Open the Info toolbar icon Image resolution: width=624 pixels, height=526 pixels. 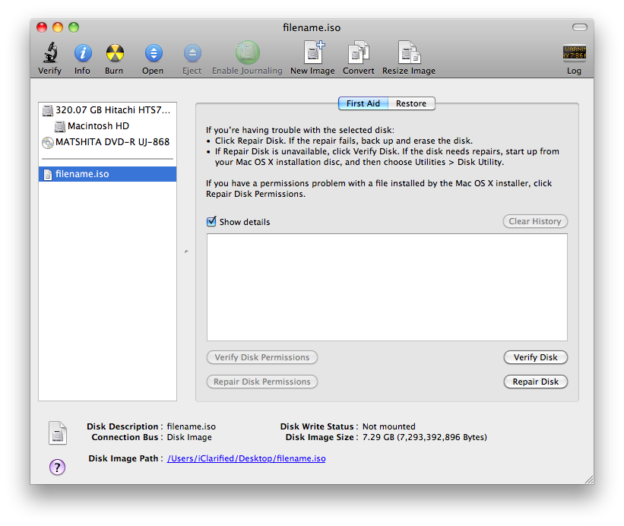(82, 53)
